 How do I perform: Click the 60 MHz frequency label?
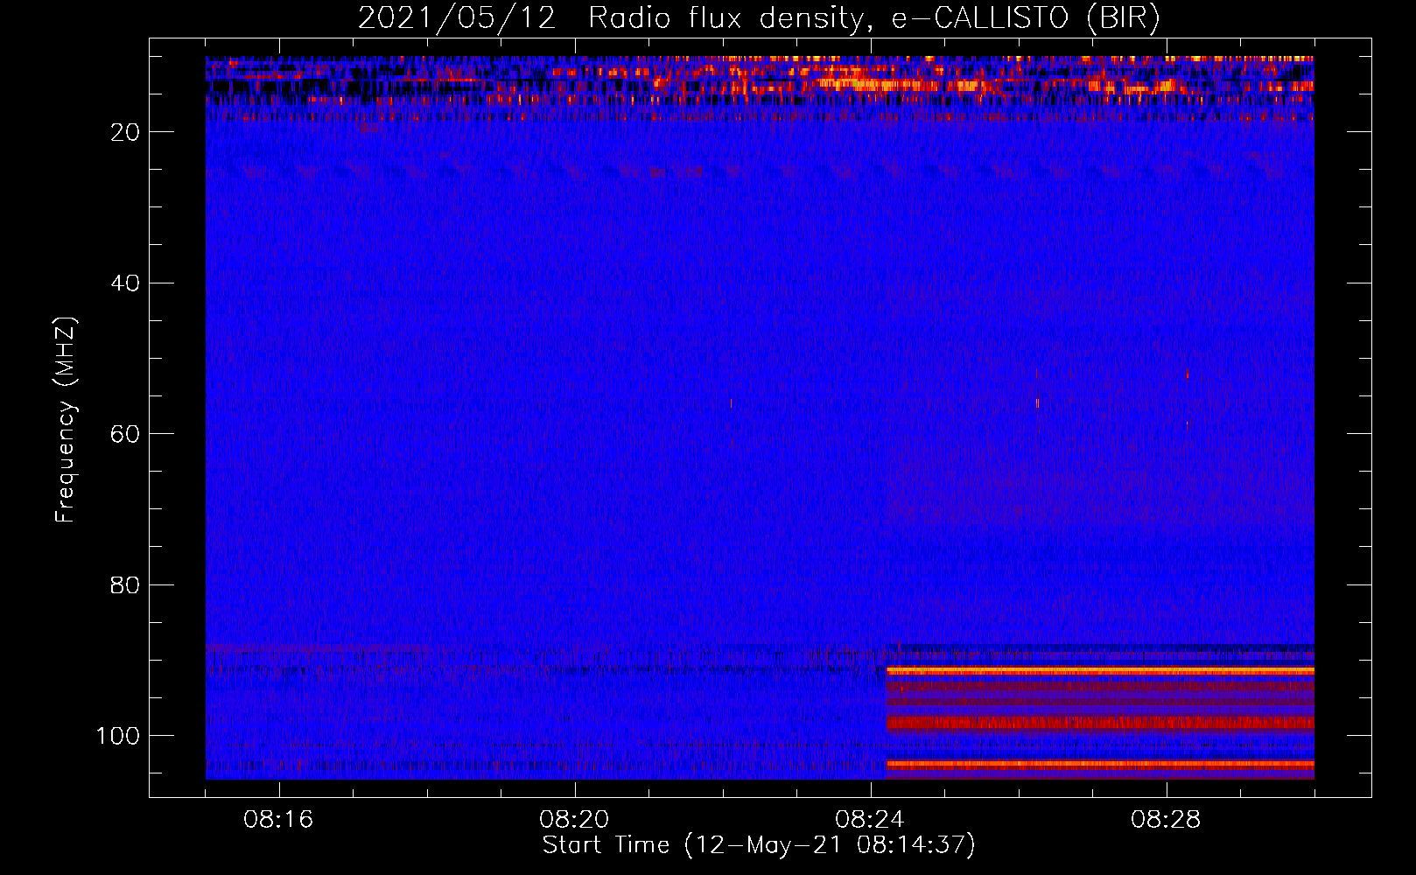tap(126, 434)
